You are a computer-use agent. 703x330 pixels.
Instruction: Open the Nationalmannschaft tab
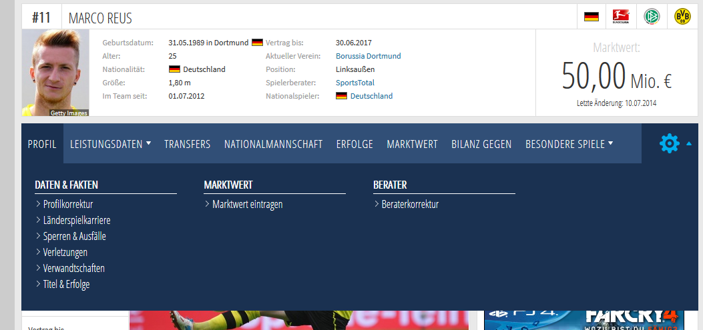coord(274,144)
